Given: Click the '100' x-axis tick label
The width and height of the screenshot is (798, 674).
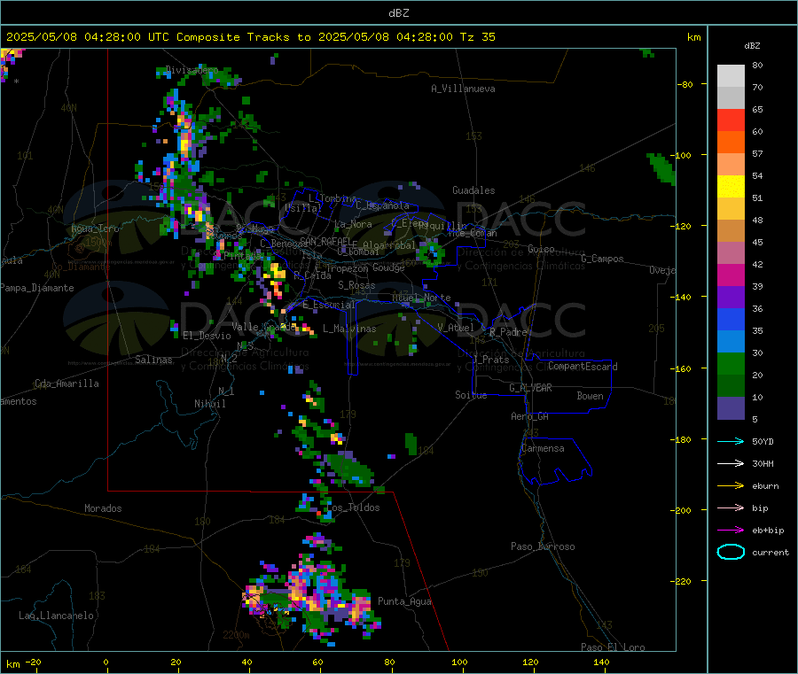Looking at the screenshot, I should [x=459, y=662].
